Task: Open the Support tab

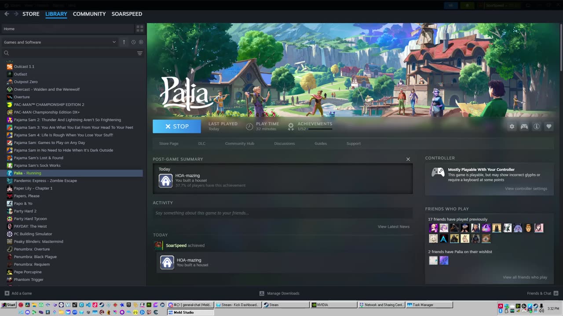Action: [354, 144]
